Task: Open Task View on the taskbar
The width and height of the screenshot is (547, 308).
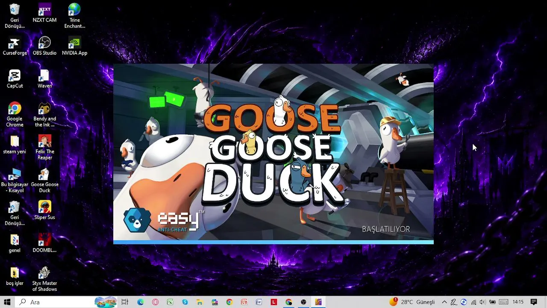Action: [125, 302]
